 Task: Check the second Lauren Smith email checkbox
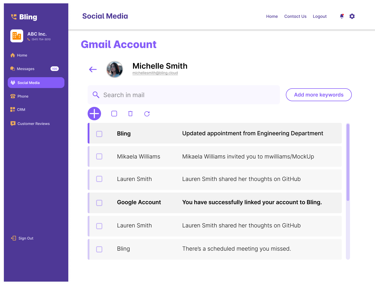99,226
